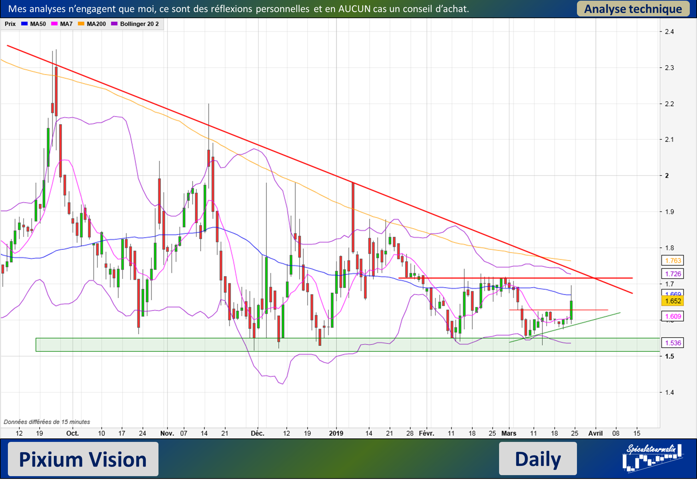This screenshot has width=697, height=483.
Task: Click the 2019 date axis label
Action: [x=336, y=433]
